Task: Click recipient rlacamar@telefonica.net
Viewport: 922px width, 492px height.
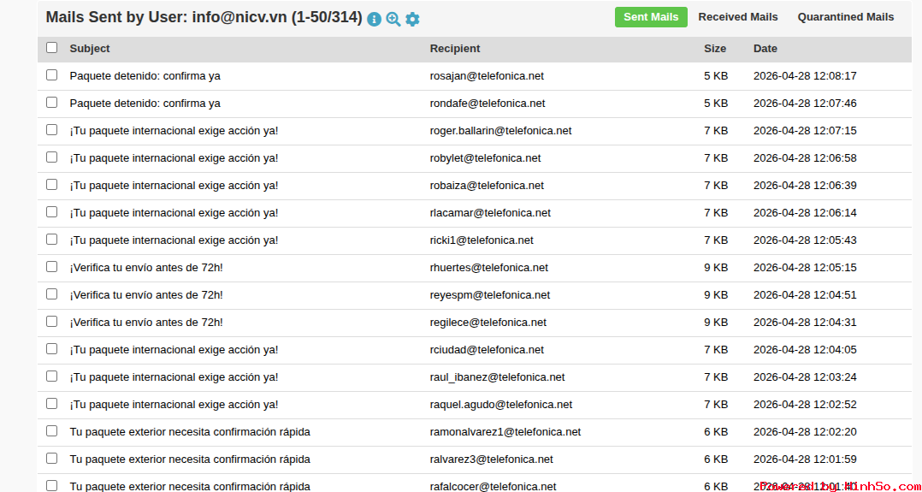Action: click(x=490, y=213)
